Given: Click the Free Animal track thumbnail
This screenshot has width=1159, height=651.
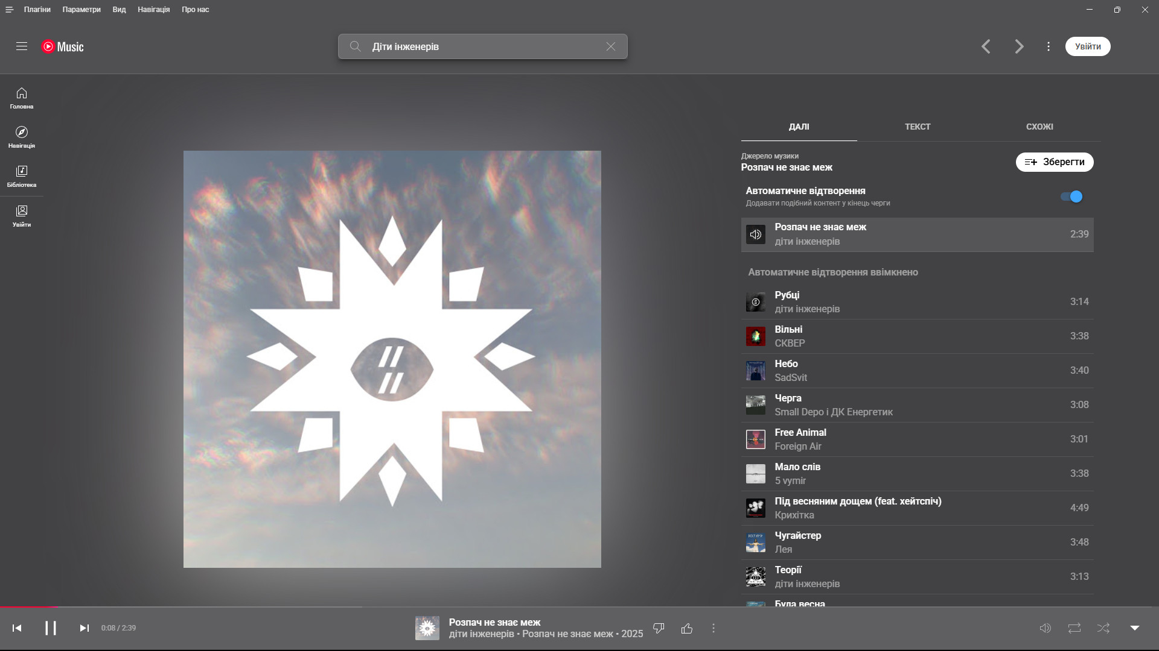Looking at the screenshot, I should (x=756, y=439).
